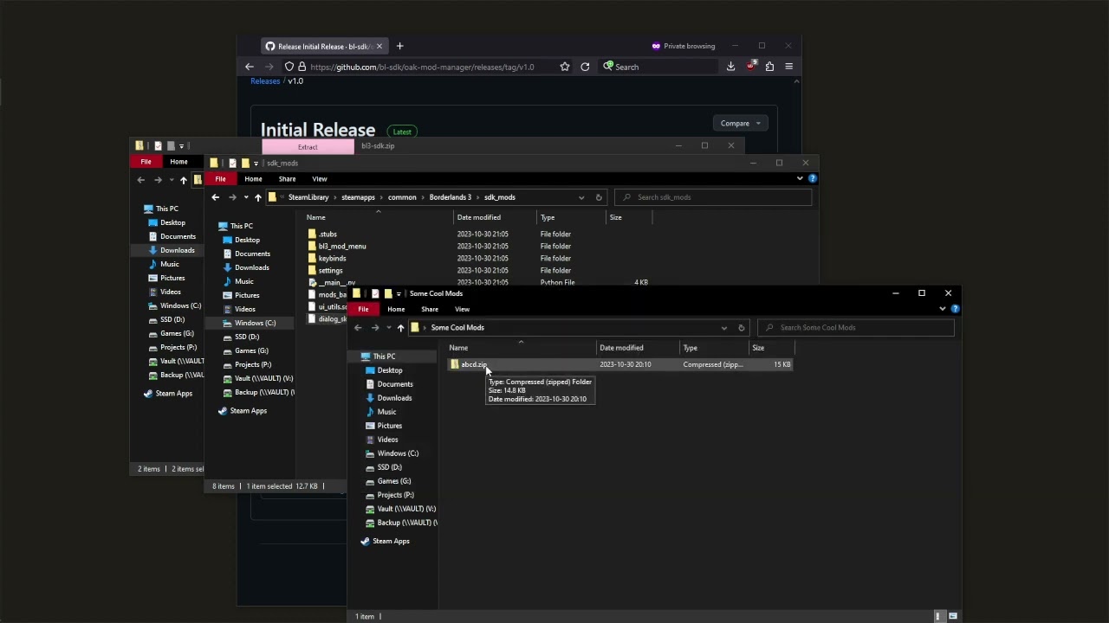Open keybinds folder in sdk_mods window
The image size is (1109, 623).
[332, 259]
